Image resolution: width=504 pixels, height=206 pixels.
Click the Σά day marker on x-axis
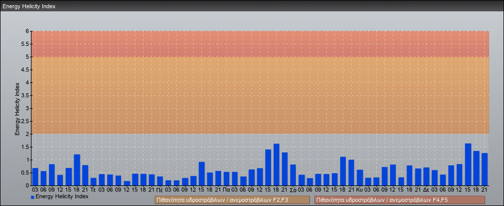(x=293, y=190)
